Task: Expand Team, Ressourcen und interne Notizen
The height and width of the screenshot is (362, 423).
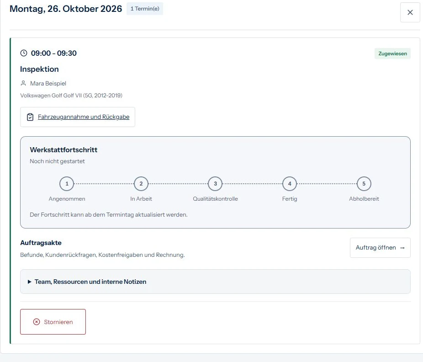Action: click(215, 282)
